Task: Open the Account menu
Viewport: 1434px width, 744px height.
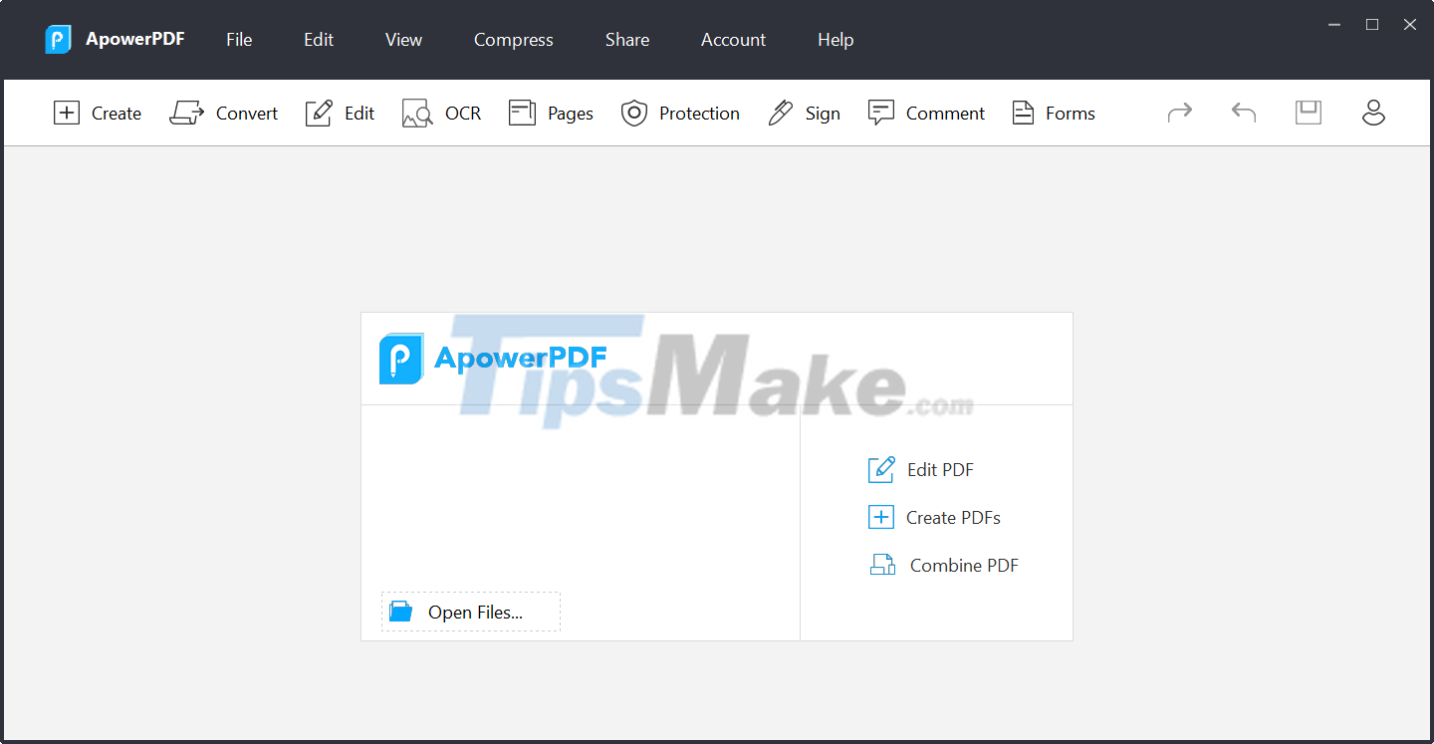Action: click(733, 40)
